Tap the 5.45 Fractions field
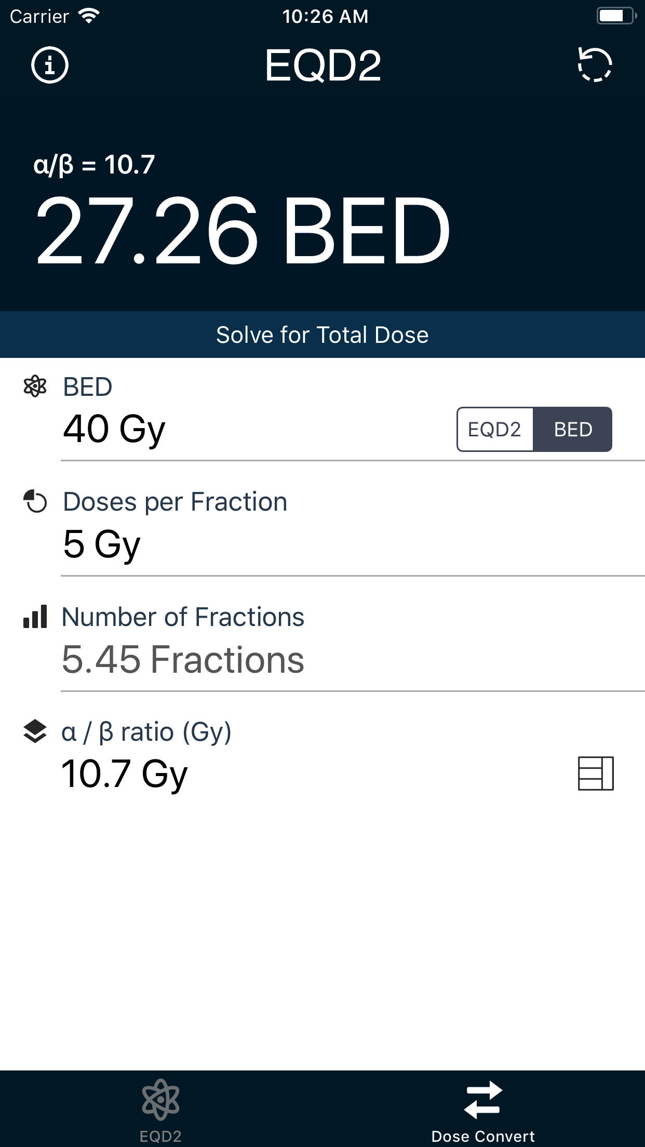This screenshot has width=645, height=1147. 183,660
